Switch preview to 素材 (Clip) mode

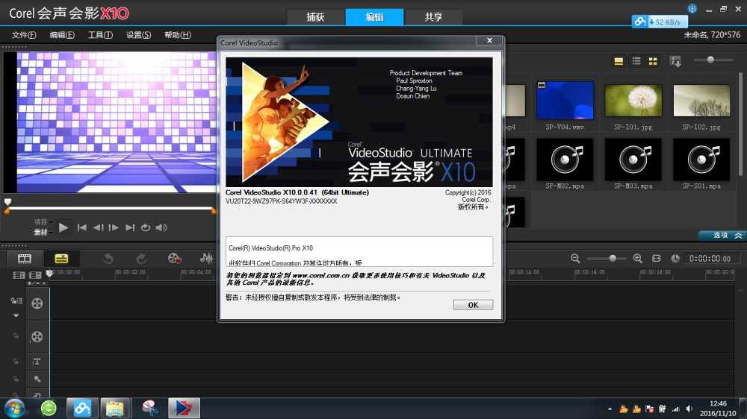40,232
